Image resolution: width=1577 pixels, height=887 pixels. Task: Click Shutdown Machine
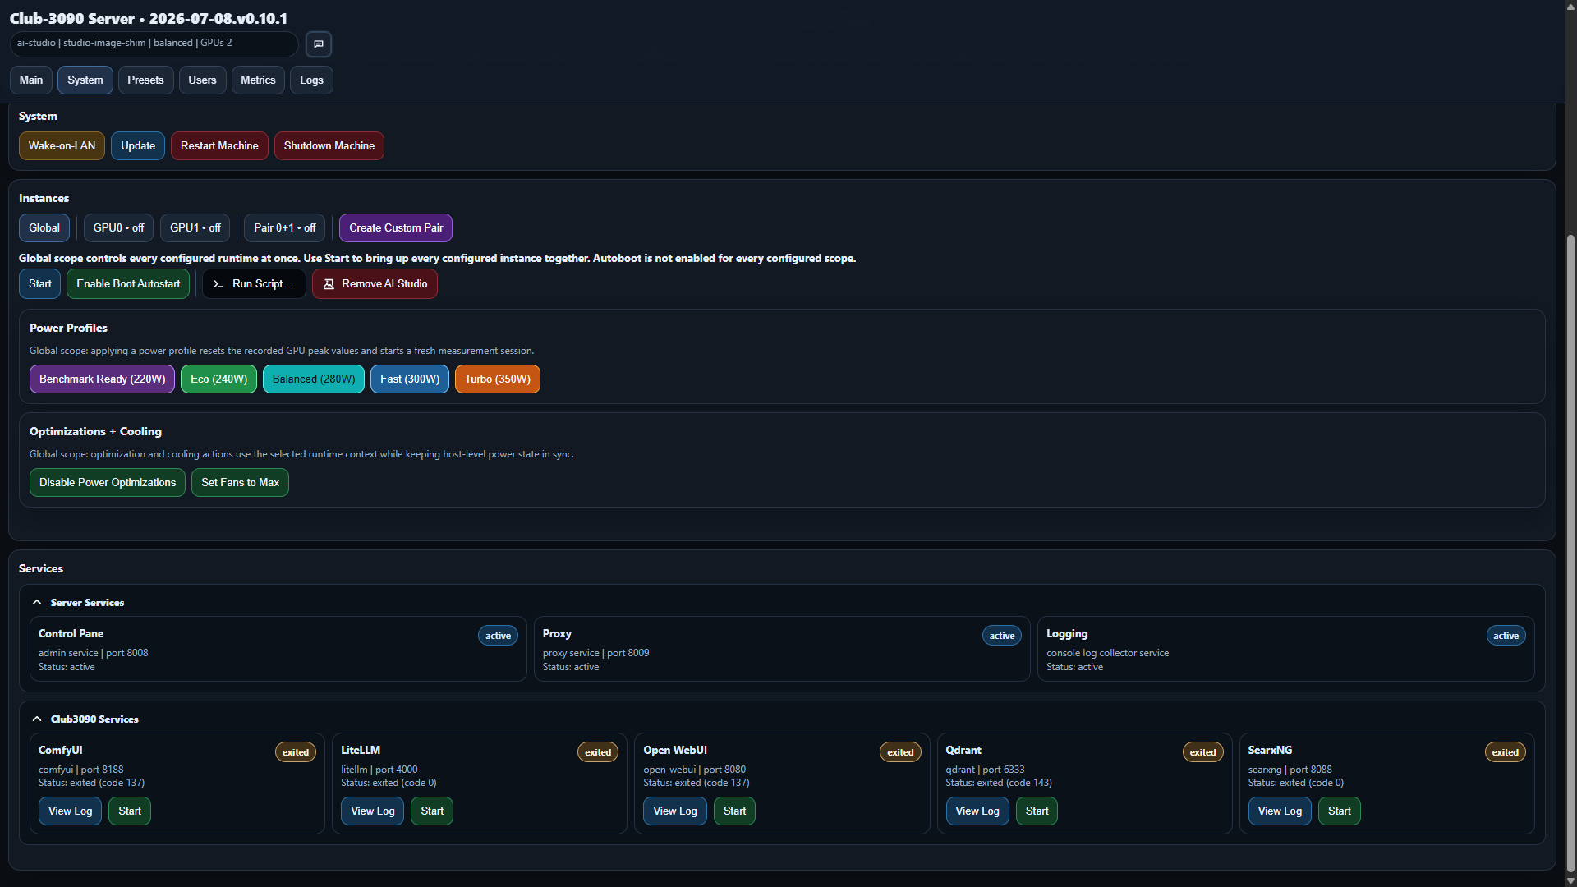(x=329, y=146)
